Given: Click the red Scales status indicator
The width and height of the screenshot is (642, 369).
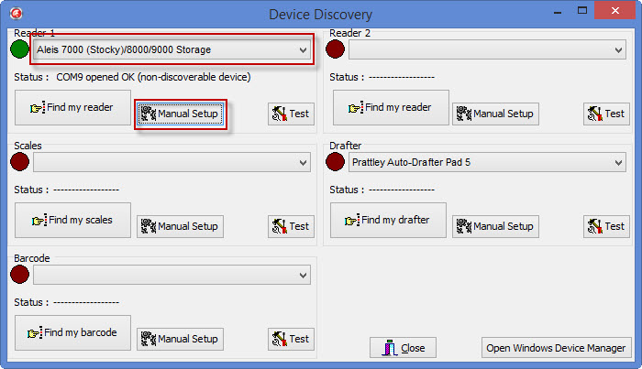Looking at the screenshot, I should point(19,162).
